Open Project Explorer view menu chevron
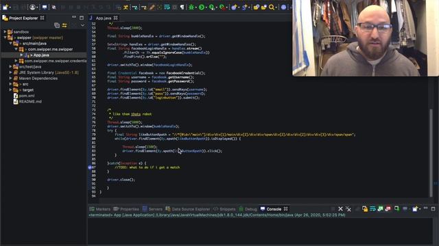The image size is (439, 246). [x=82, y=25]
